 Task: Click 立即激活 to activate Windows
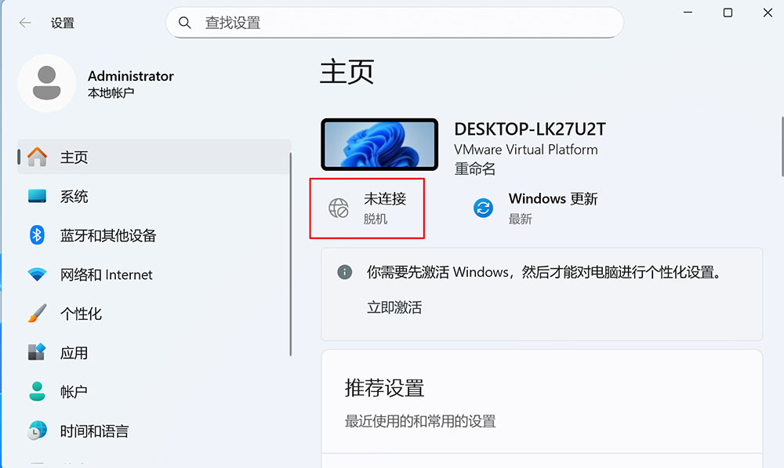(x=394, y=307)
